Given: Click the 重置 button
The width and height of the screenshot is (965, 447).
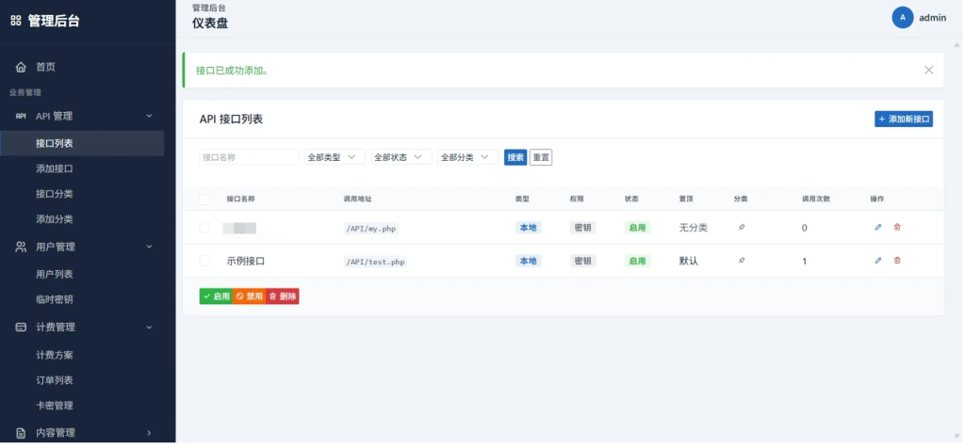Looking at the screenshot, I should [541, 157].
